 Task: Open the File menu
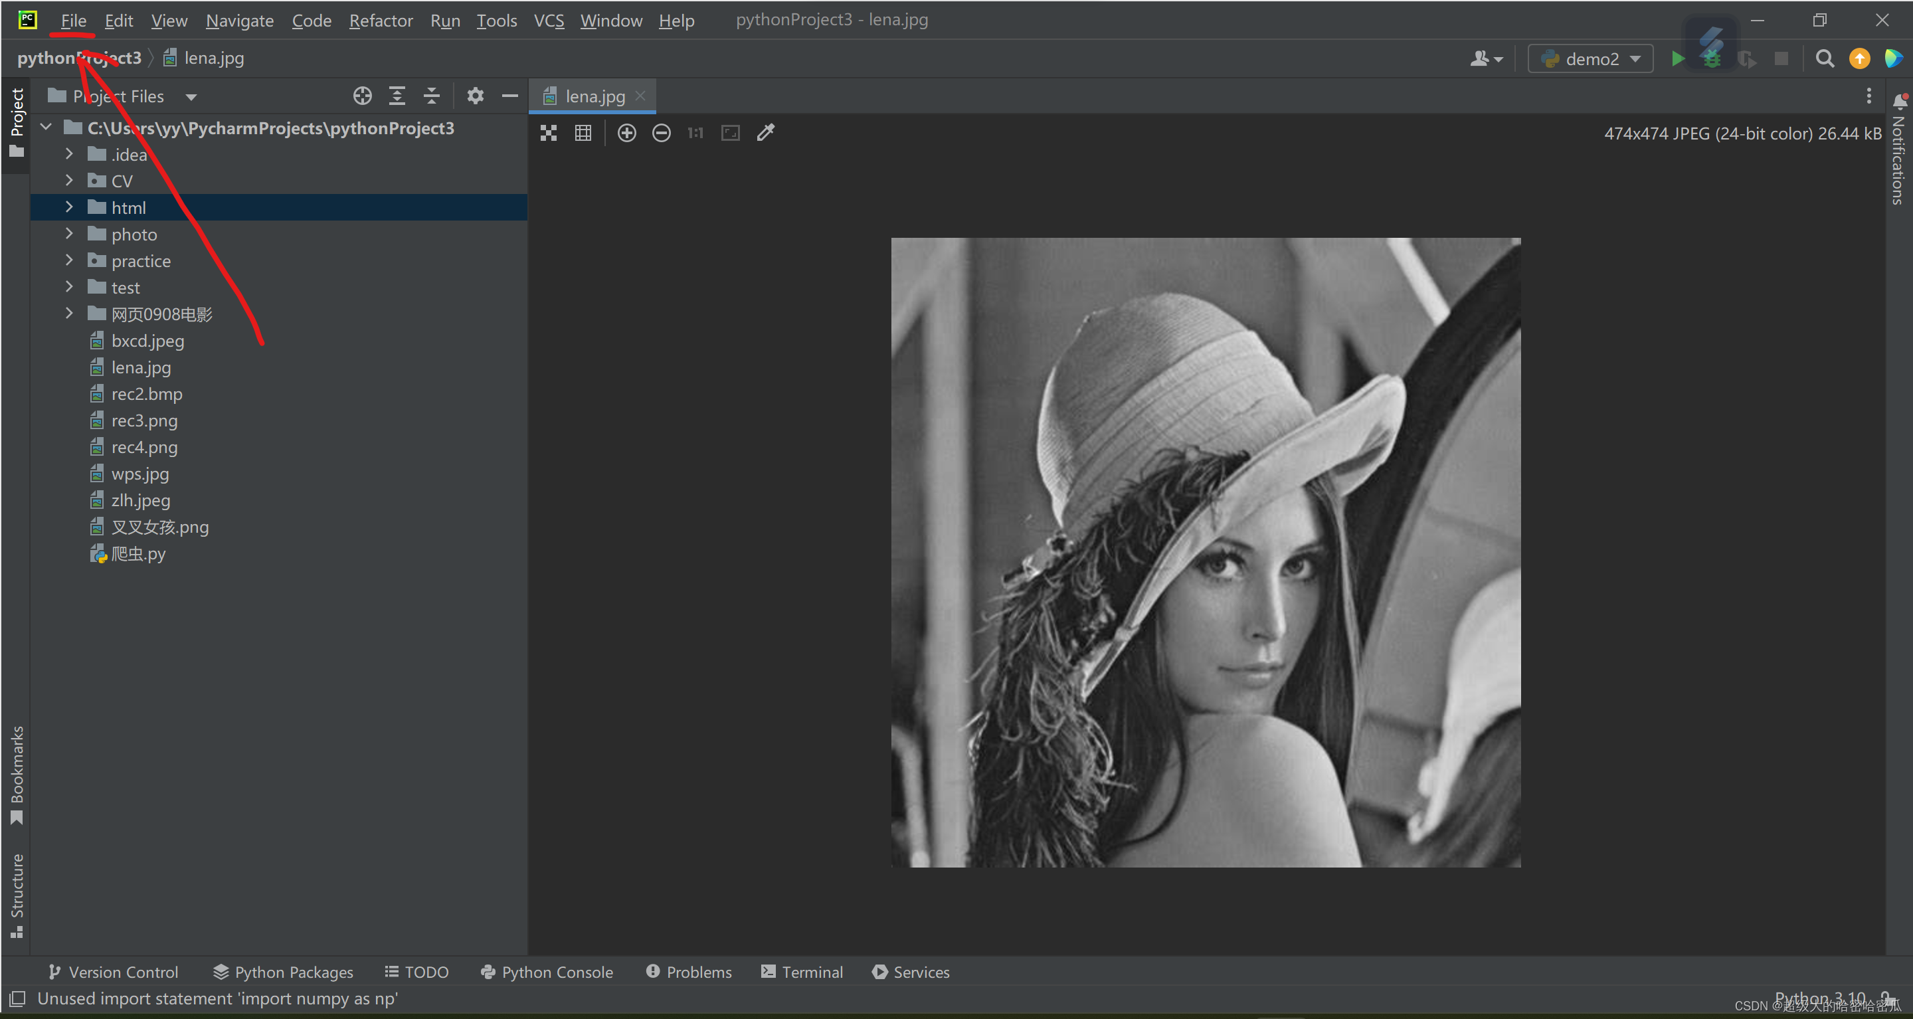pyautogui.click(x=74, y=20)
